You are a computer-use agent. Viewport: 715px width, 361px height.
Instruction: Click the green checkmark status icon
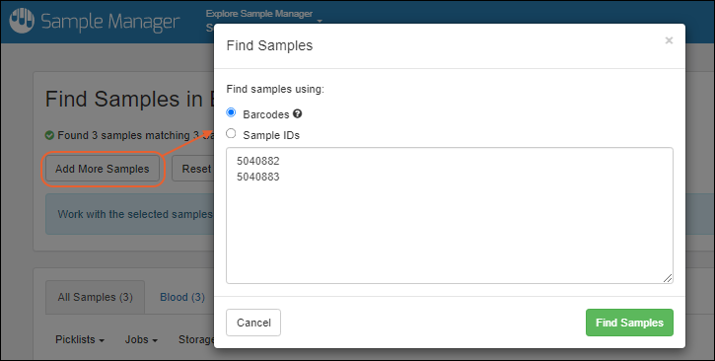(49, 135)
